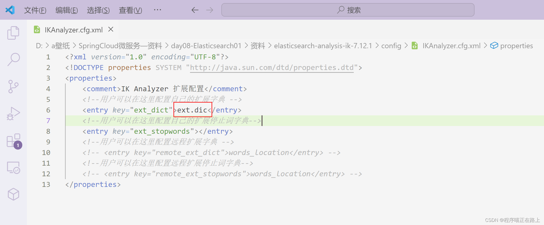This screenshot has height=225, width=544.
Task: Click line number 13 in gutter
Action: pyautogui.click(x=46, y=185)
